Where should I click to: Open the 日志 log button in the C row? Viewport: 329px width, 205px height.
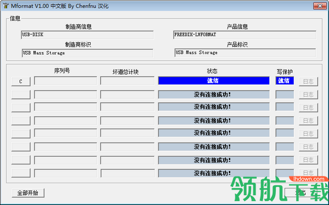click(308, 82)
